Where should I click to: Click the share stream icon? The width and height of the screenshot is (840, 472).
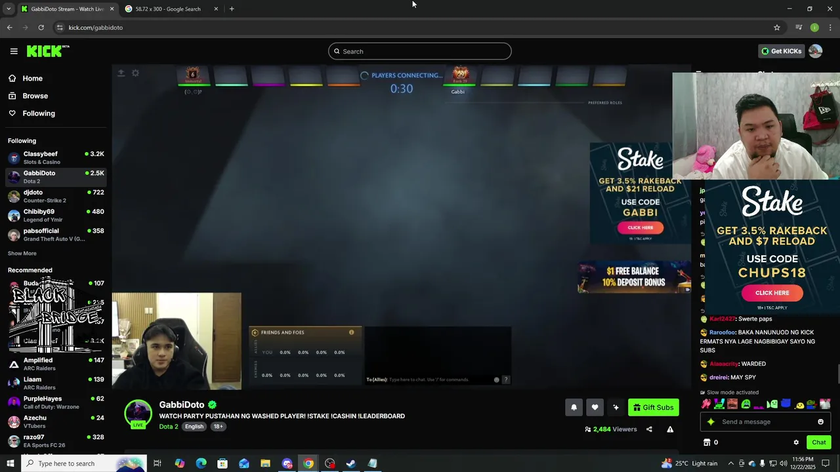click(649, 429)
